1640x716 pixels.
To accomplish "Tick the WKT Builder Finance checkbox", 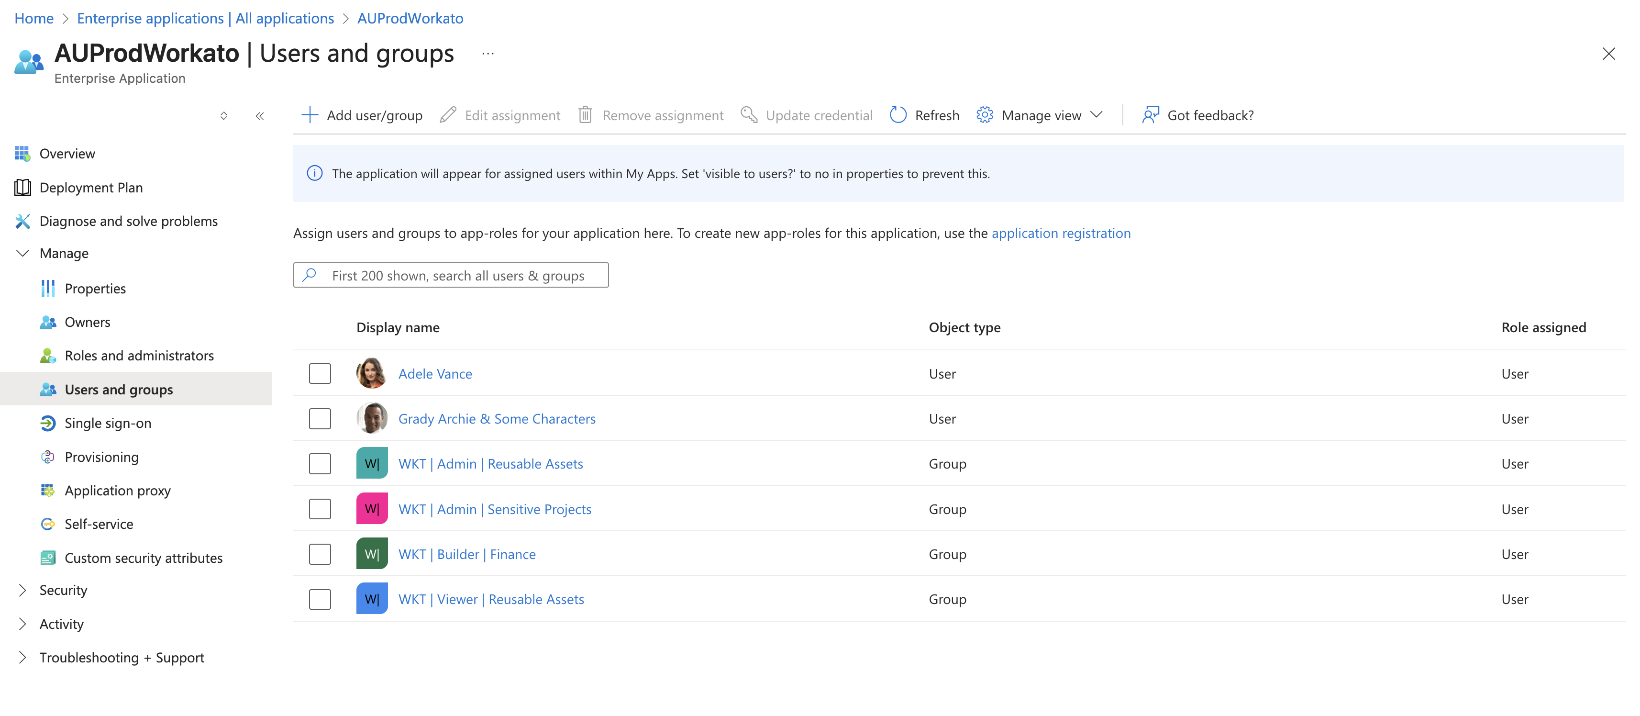I will (320, 554).
